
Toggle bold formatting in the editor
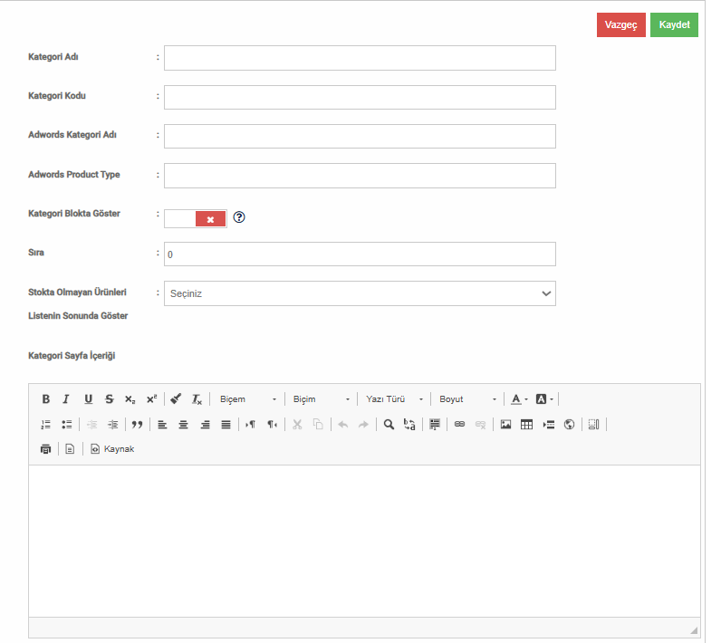(45, 399)
